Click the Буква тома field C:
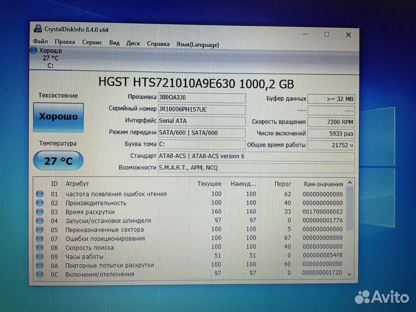The width and height of the screenshot is (416, 312). [202, 144]
